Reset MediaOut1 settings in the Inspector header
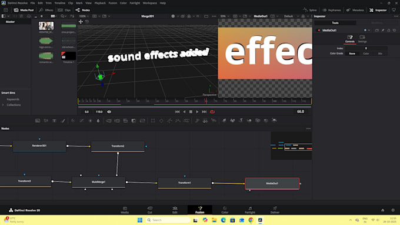Image resolution: width=400 pixels, height=225 pixels. [x=394, y=31]
